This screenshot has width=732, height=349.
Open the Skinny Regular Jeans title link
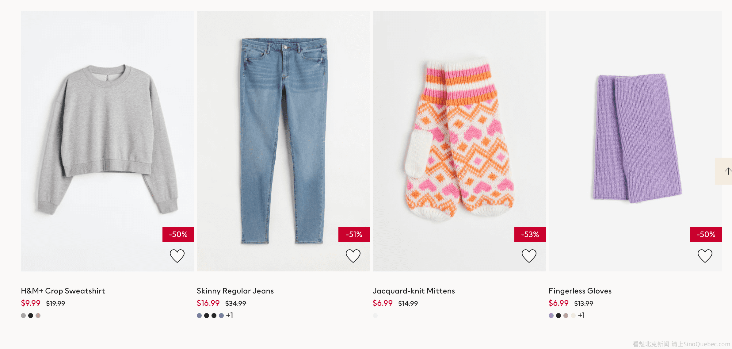[235, 291]
